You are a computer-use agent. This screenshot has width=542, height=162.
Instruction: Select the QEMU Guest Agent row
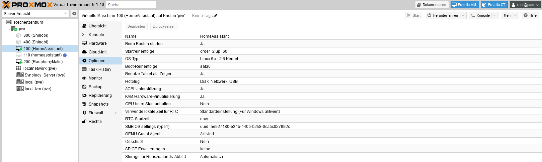click(x=332, y=134)
